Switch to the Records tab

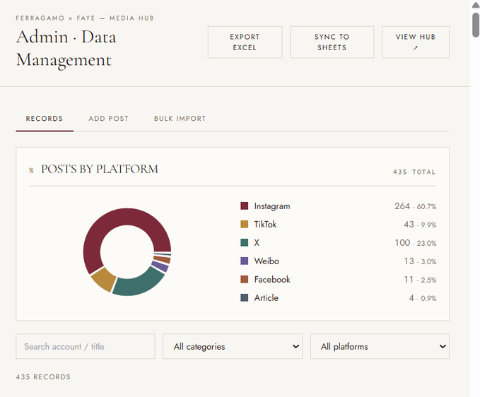[45, 119]
